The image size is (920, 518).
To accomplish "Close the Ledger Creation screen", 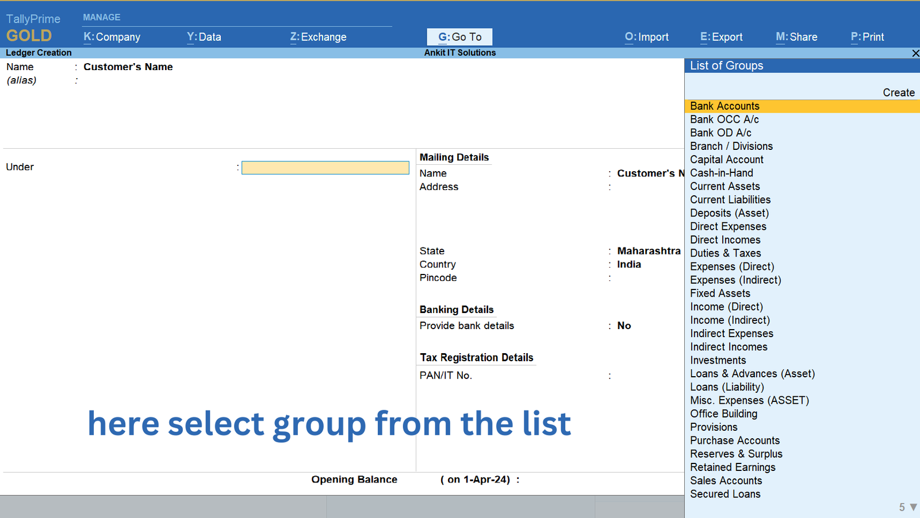I will (x=915, y=53).
